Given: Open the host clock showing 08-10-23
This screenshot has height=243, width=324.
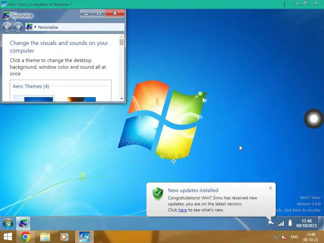Looking at the screenshot, I should 311,237.
